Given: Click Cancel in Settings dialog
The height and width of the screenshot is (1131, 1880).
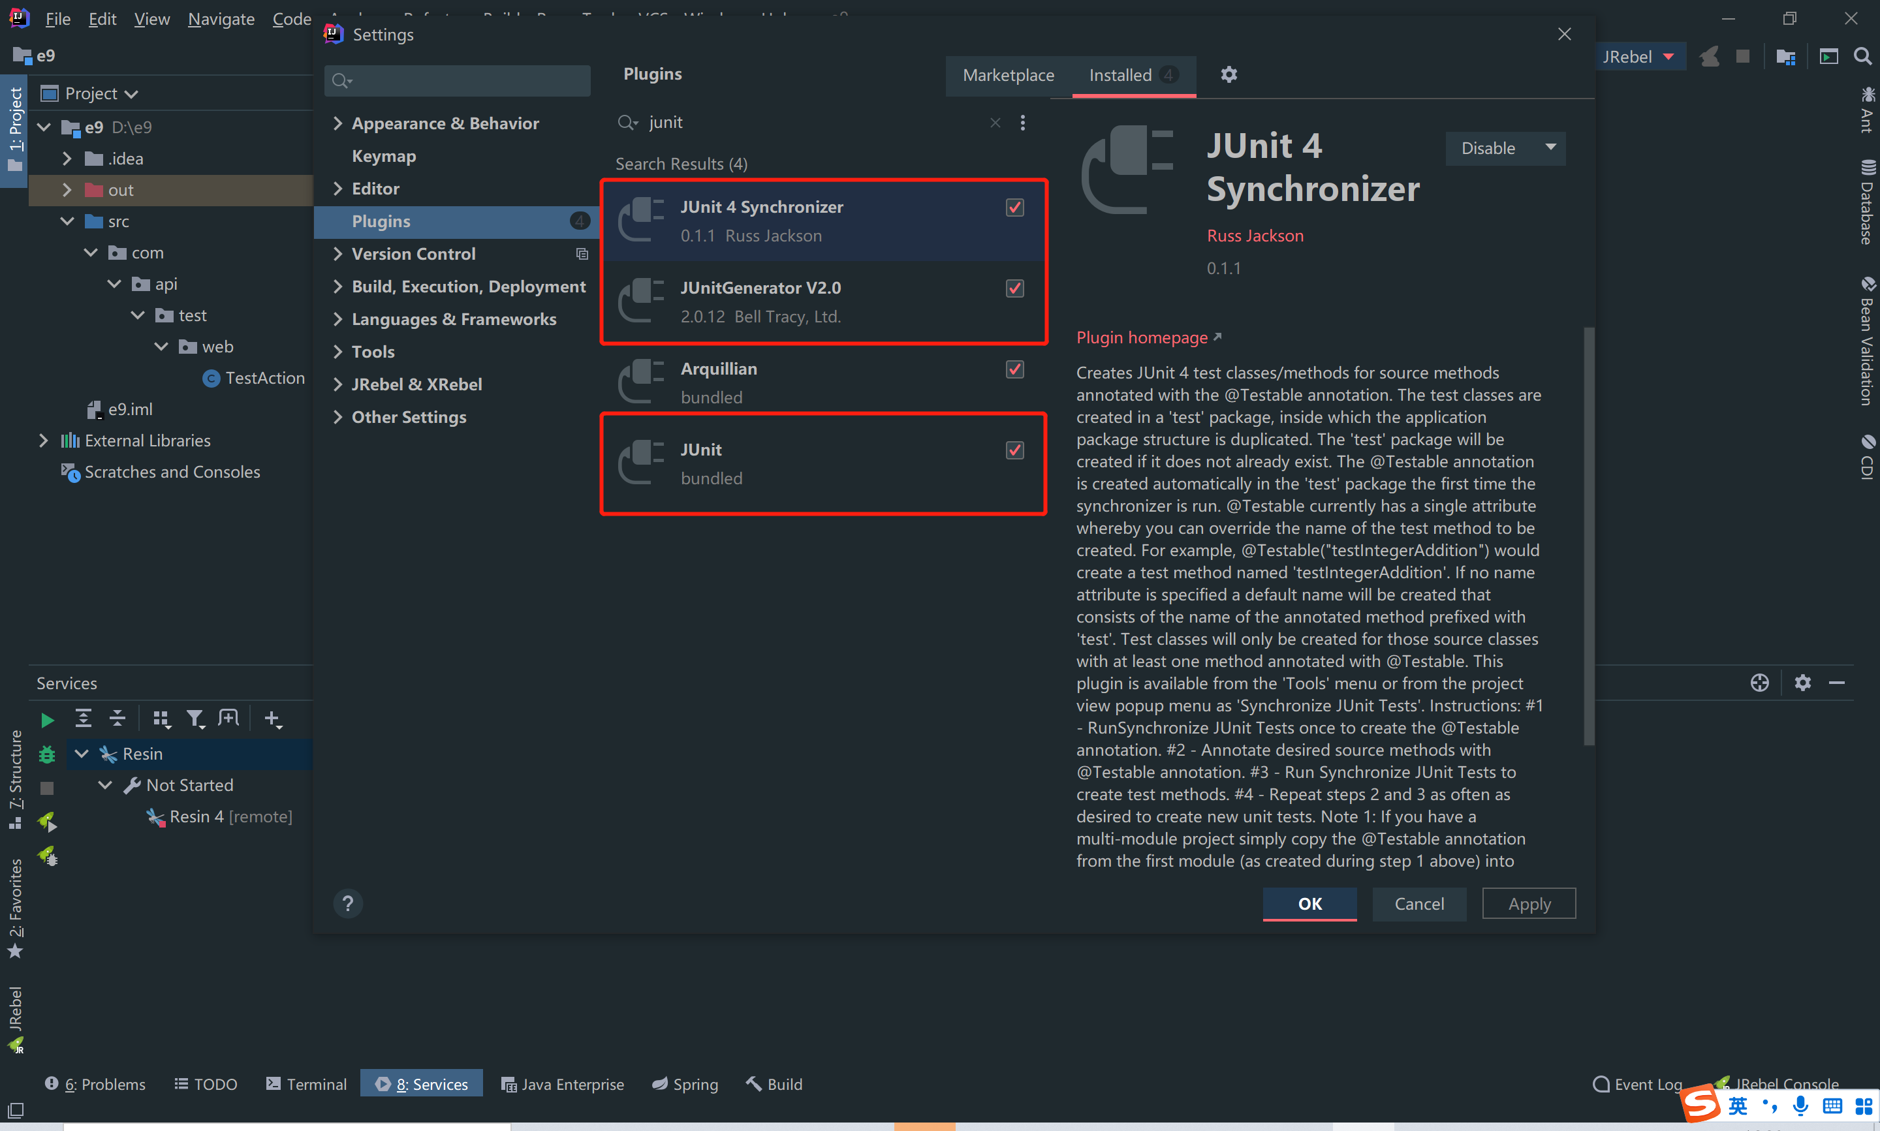Looking at the screenshot, I should (1419, 903).
